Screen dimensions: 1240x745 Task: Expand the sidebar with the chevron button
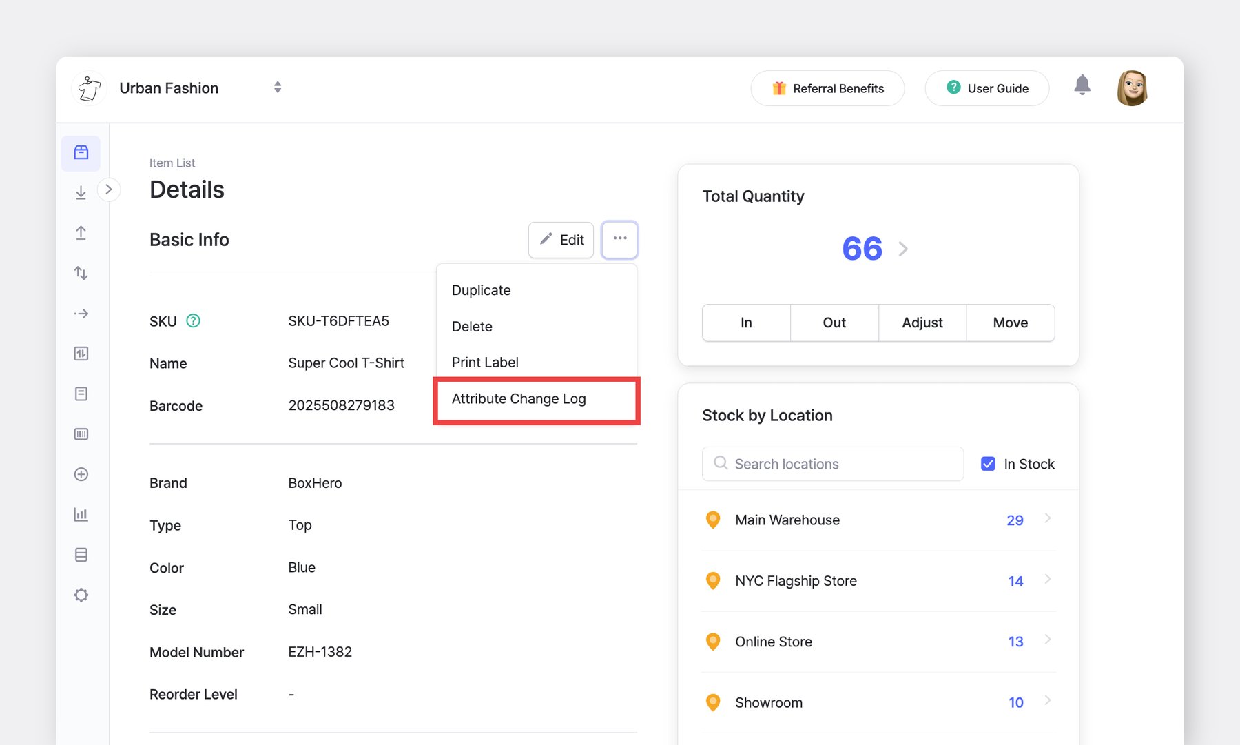[x=108, y=190]
